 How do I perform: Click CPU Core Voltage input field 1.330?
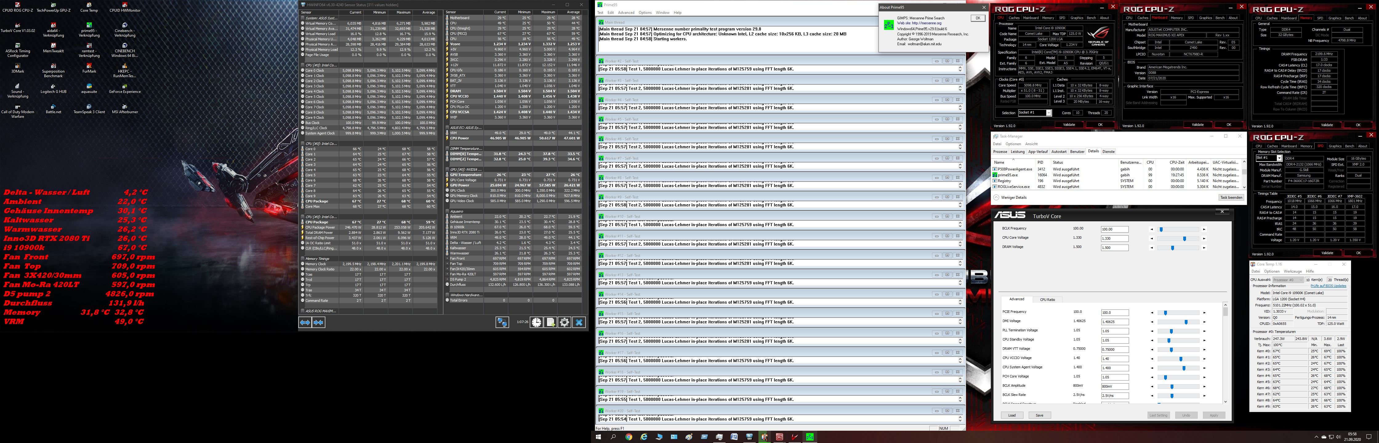point(1115,239)
